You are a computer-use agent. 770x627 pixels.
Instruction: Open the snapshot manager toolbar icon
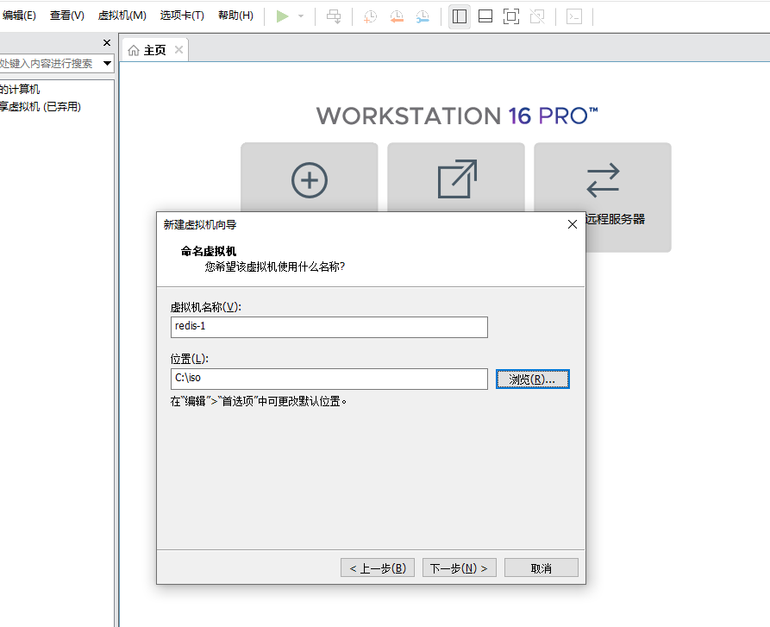click(x=423, y=16)
